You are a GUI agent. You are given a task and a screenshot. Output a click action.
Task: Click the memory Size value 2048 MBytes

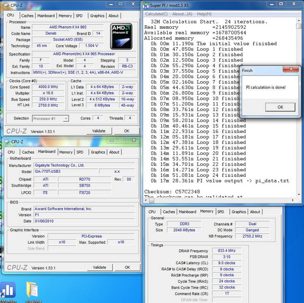pos(184,230)
